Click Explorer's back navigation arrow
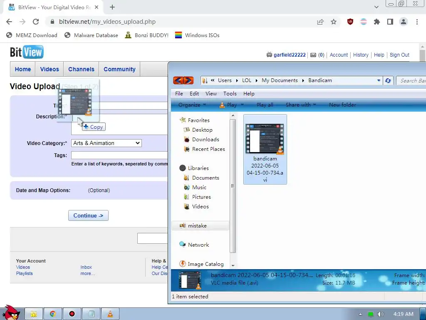 tap(178, 80)
